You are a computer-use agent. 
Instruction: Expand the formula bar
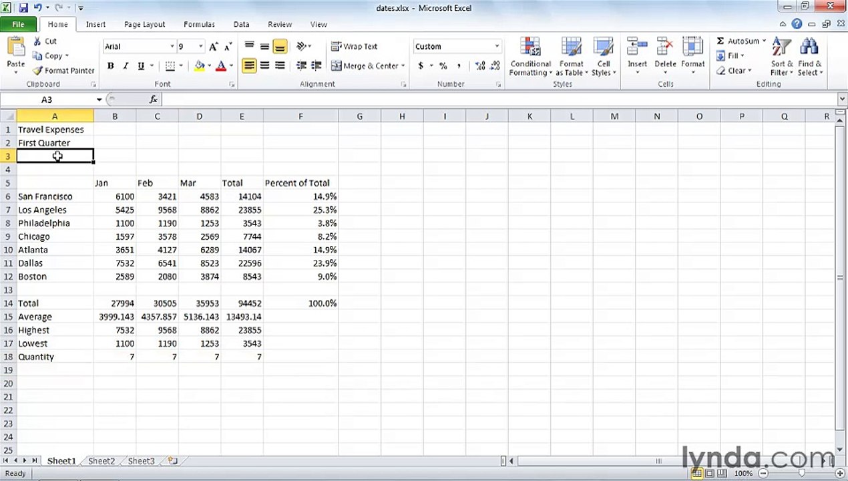coord(842,100)
